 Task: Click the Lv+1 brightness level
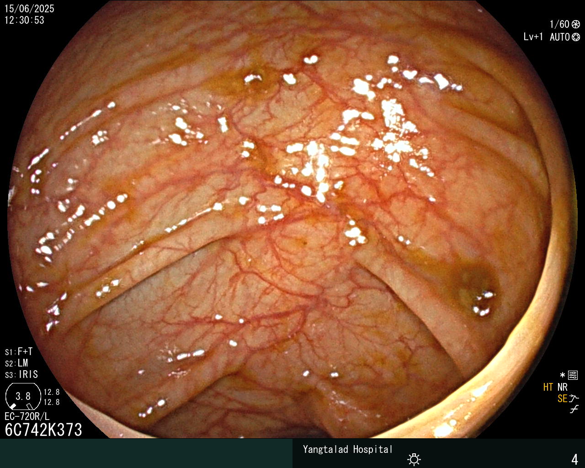(x=533, y=37)
